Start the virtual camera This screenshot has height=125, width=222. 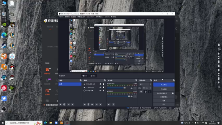(162, 93)
